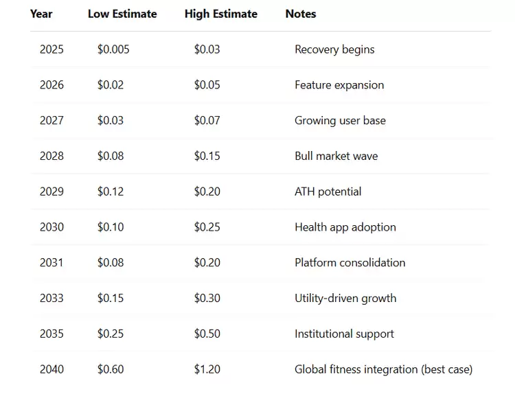Screen dimensions: 515x394
Task: Click the High Estimate column header
Action: point(221,14)
